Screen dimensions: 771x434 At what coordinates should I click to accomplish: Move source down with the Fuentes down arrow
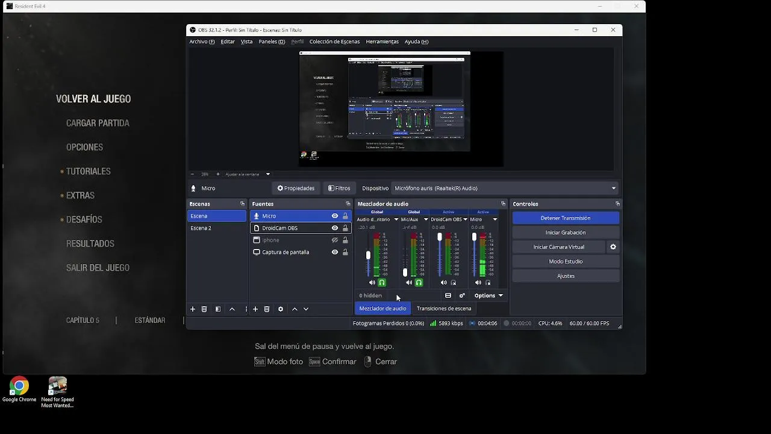306,309
